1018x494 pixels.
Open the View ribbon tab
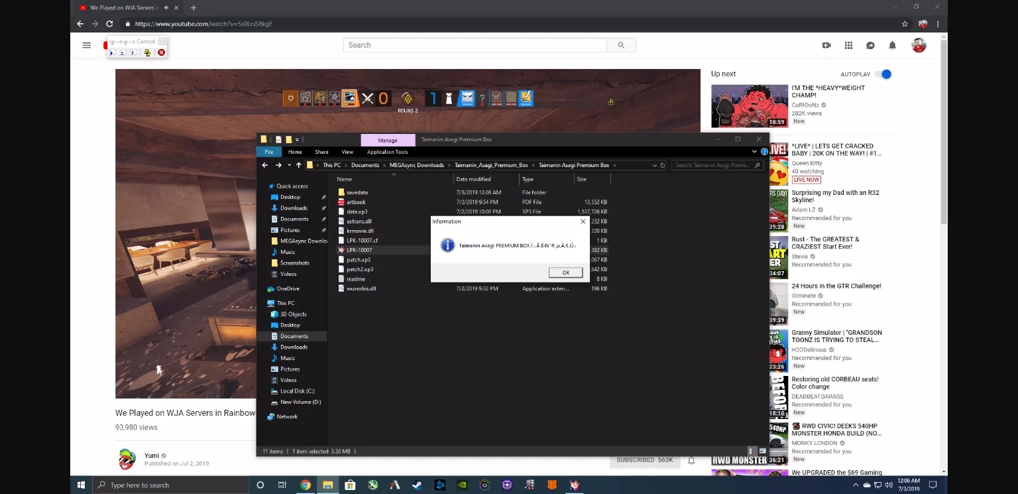tap(347, 152)
